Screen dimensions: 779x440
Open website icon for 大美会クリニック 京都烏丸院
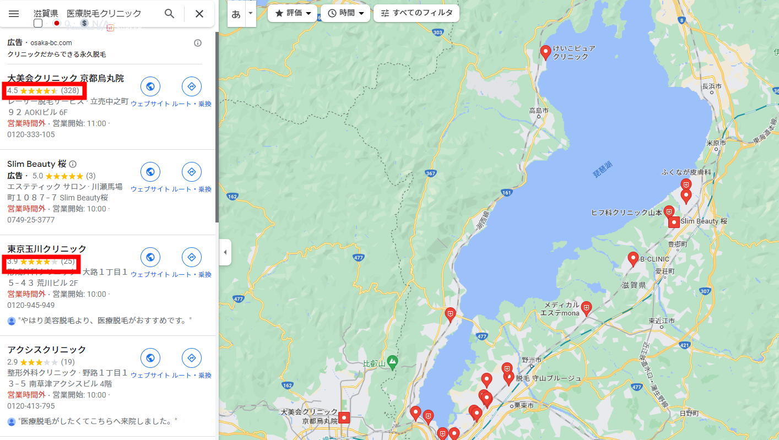[150, 86]
